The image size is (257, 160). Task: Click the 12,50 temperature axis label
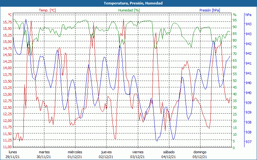click(x=7, y=107)
